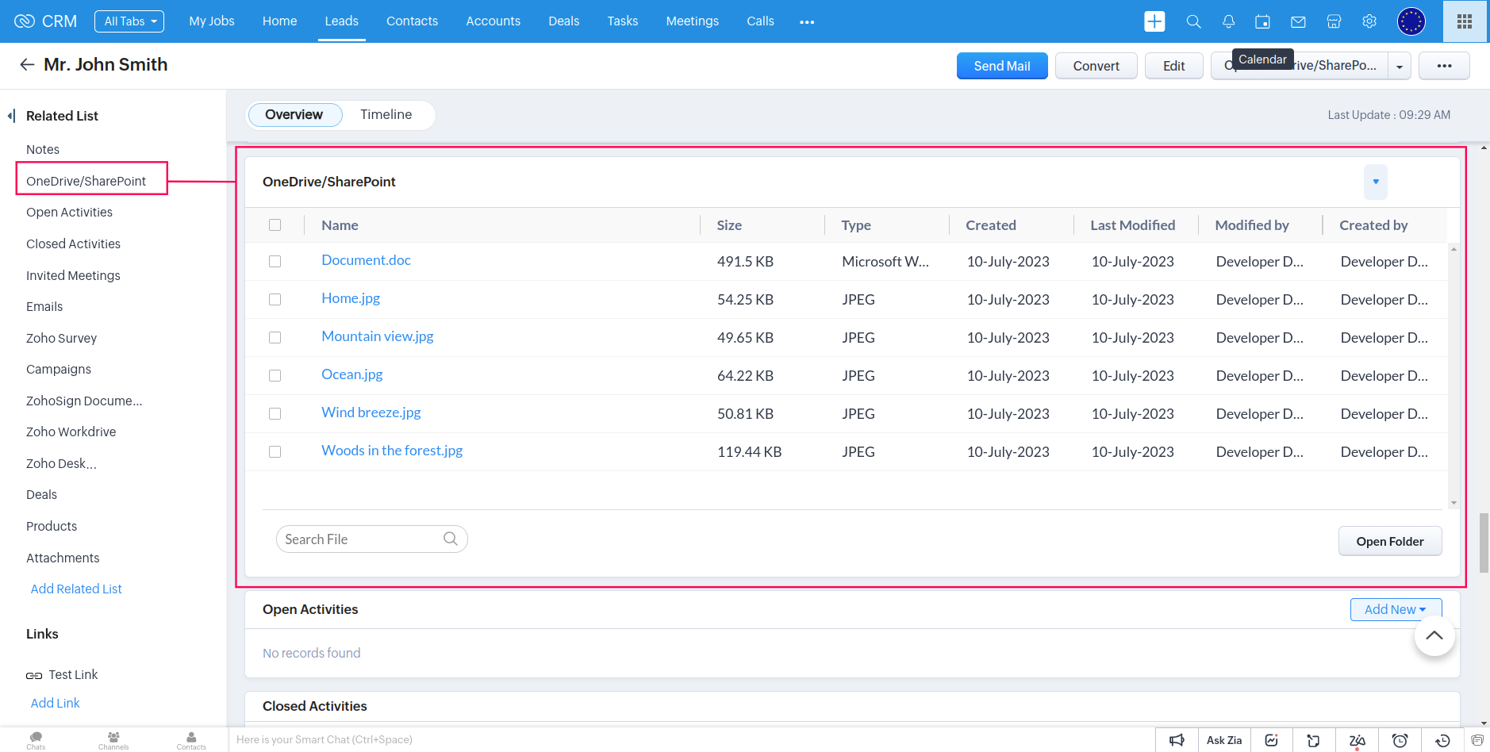1490x752 pixels.
Task: Click the page vertical scrollbar thumb
Action: pyautogui.click(x=1483, y=543)
